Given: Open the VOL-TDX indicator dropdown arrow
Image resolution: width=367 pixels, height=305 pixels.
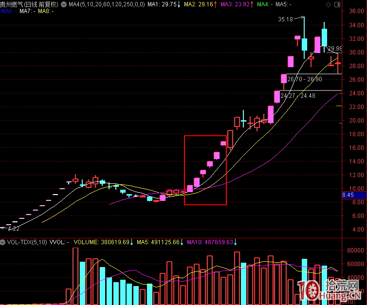Looking at the screenshot, I should click(2, 242).
